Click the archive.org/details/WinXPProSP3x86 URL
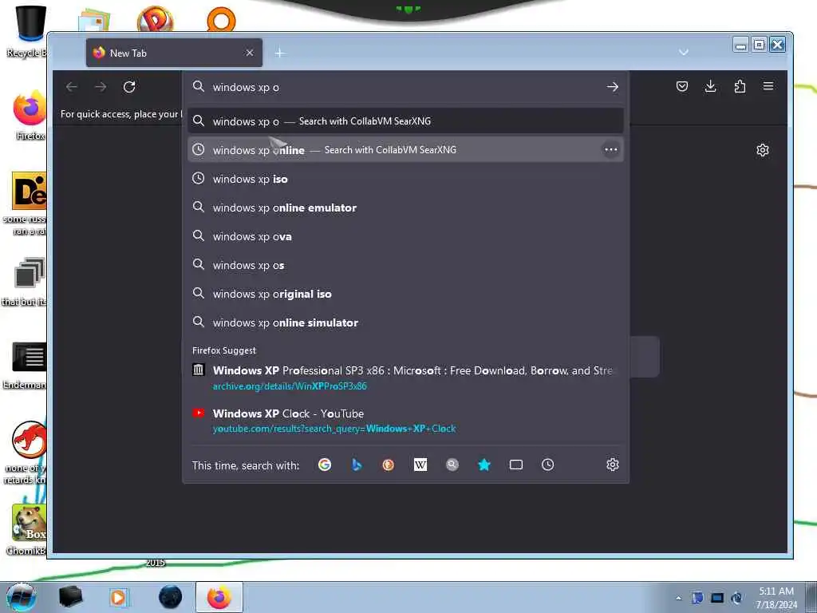The height and width of the screenshot is (613, 817). coord(290,386)
